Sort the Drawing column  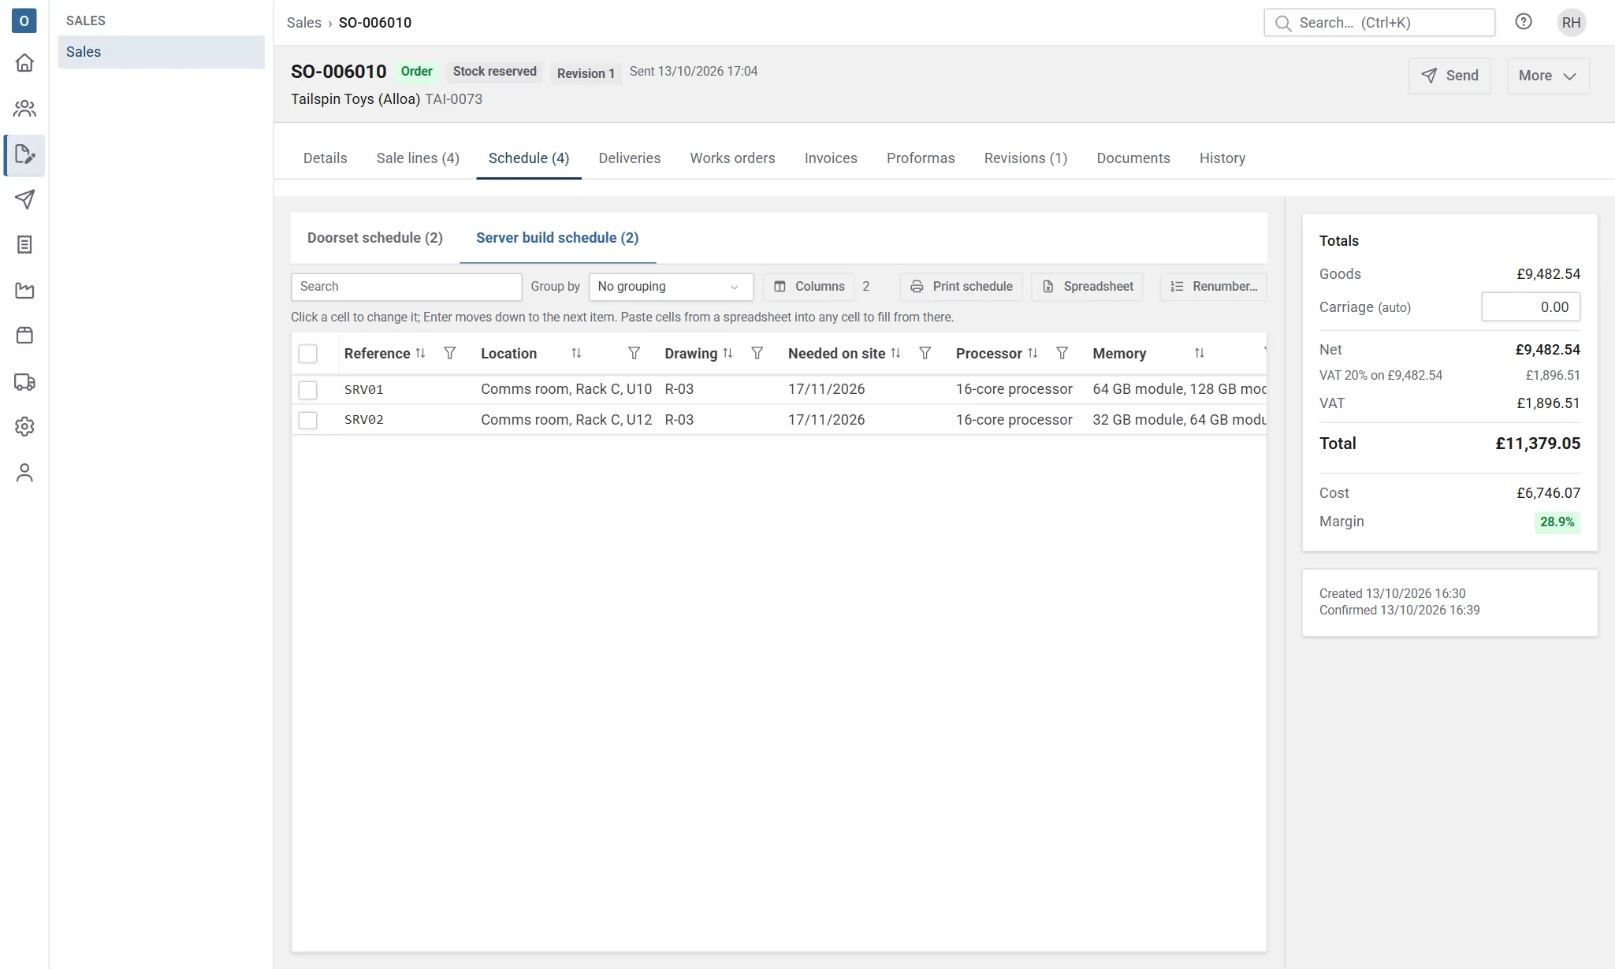(727, 353)
